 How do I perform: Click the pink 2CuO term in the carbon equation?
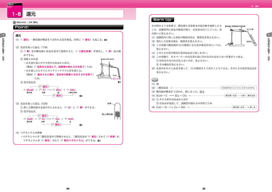point(30,90)
